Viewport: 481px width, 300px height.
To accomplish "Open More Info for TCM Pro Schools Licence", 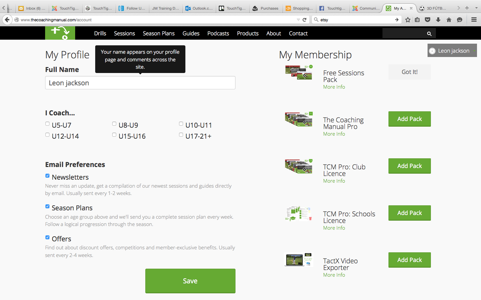I will click(x=334, y=228).
